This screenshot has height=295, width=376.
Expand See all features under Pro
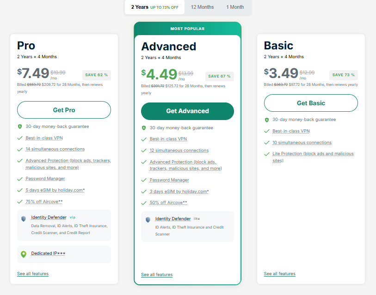coord(33,274)
